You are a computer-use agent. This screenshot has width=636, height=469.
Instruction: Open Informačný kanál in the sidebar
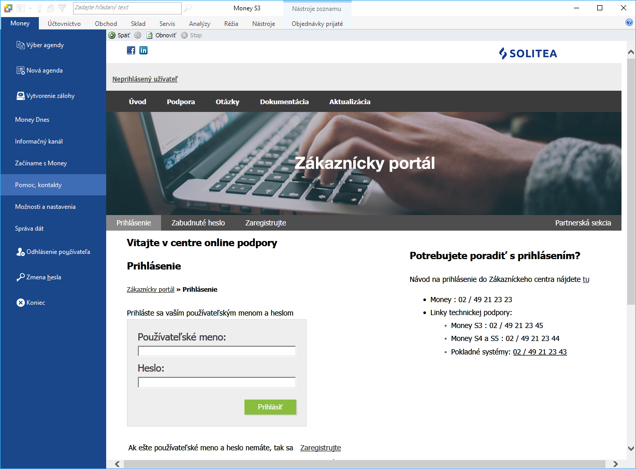[x=53, y=141]
